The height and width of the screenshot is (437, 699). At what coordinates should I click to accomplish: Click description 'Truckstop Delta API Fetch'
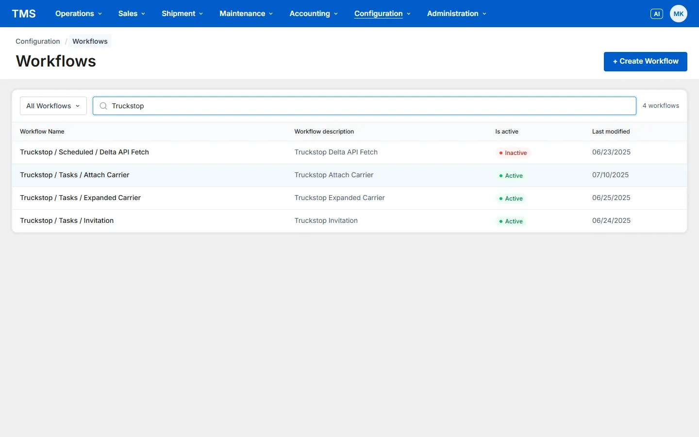click(x=336, y=152)
